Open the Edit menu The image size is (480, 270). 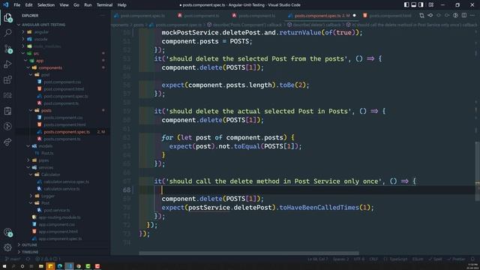pos(28,5)
